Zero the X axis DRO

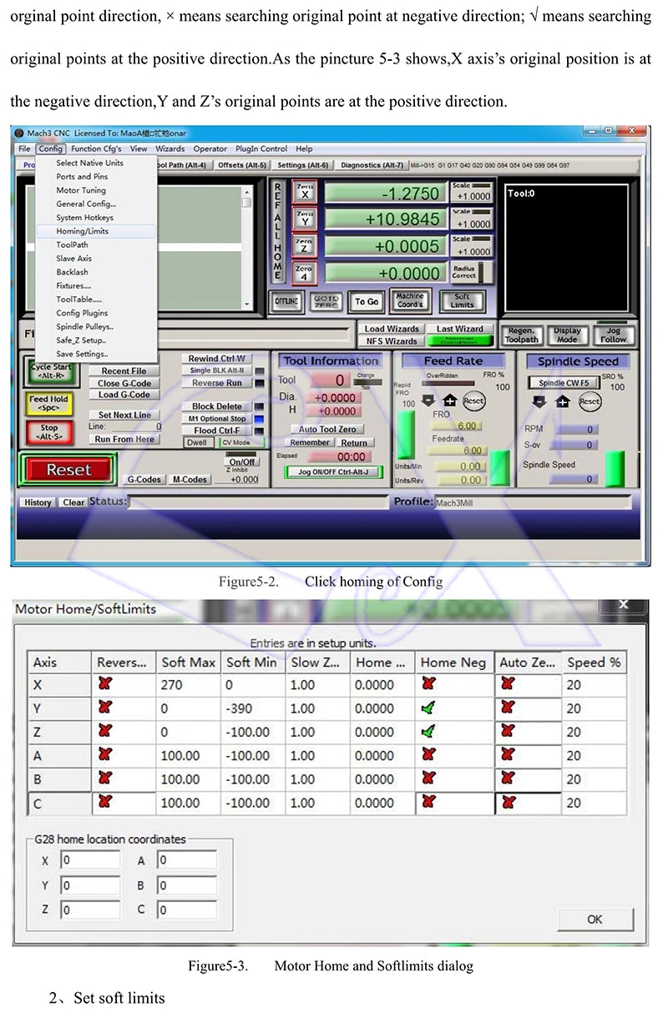click(305, 193)
